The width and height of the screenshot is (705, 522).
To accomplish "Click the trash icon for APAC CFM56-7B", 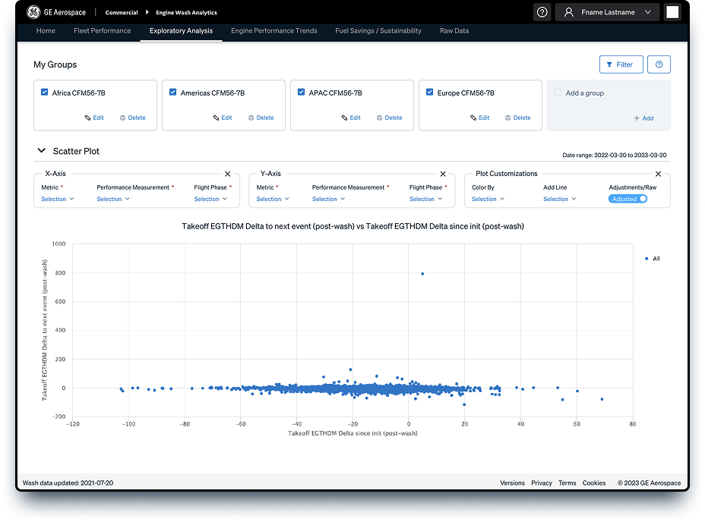I will 380,118.
